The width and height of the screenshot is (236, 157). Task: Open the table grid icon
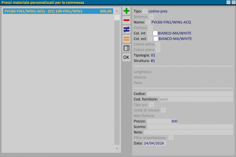(126, 48)
